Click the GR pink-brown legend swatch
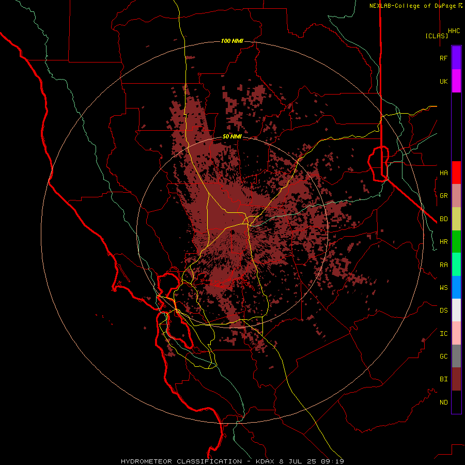The width and height of the screenshot is (465, 465). point(456,196)
